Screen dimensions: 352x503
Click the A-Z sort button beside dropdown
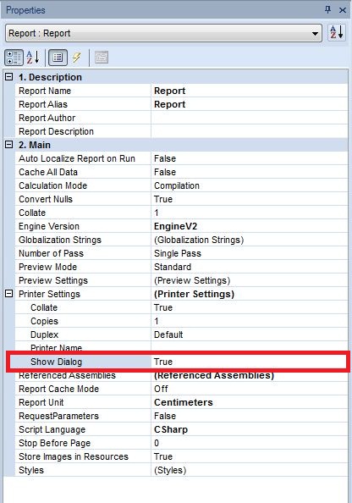[337, 32]
